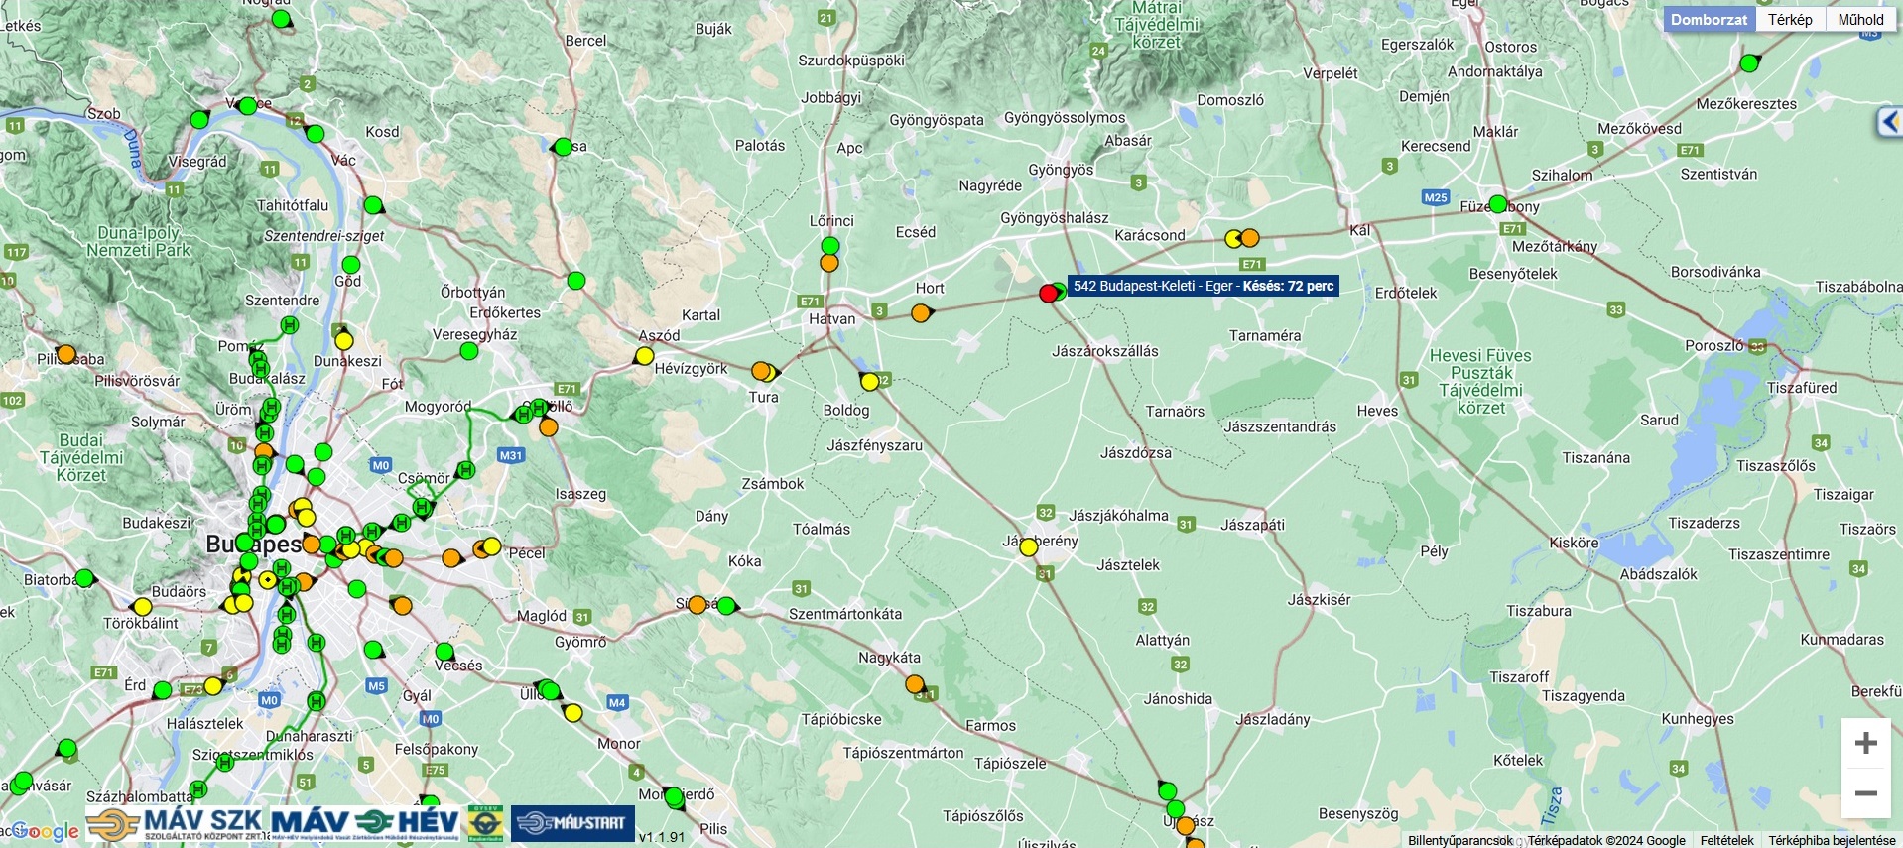The width and height of the screenshot is (1903, 848).
Task: Click the green train marker at Nógrád
Action: [x=282, y=18]
